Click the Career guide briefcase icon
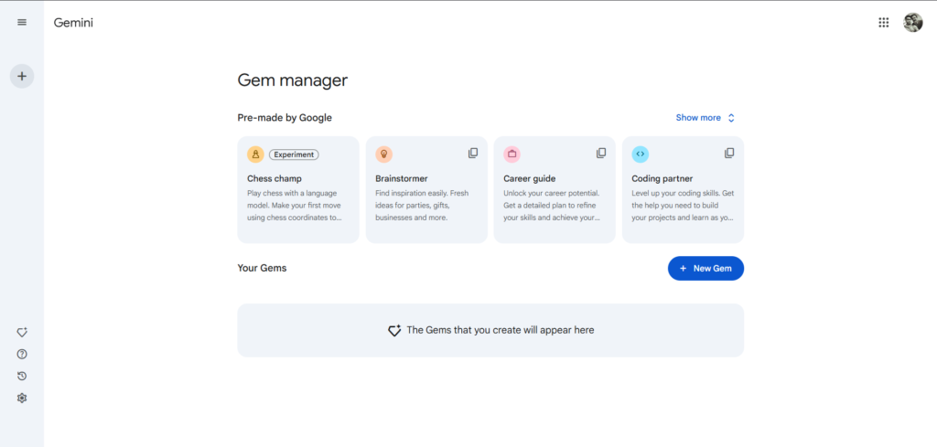Image resolution: width=937 pixels, height=447 pixels. pos(512,154)
